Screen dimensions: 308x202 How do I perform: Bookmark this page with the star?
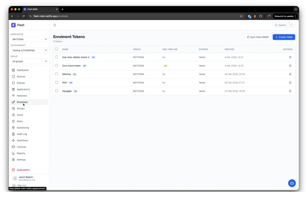click(x=241, y=16)
